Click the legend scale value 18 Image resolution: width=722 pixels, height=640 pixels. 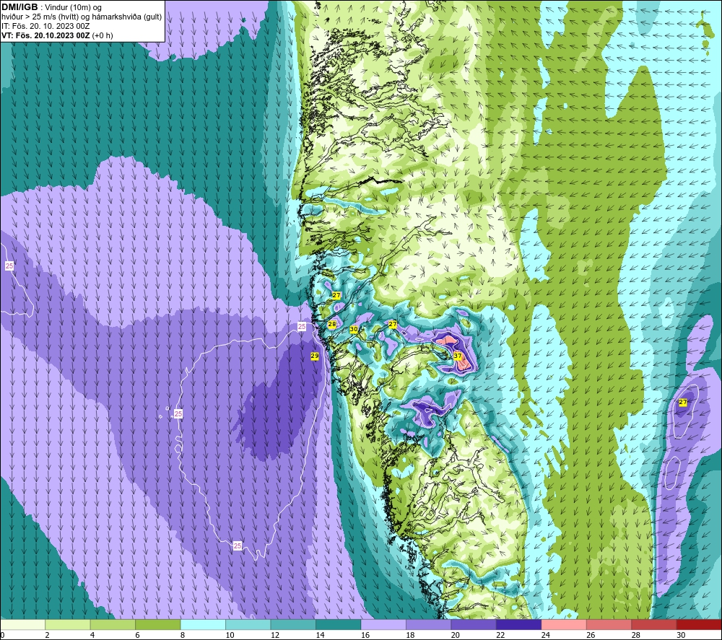[410, 635]
